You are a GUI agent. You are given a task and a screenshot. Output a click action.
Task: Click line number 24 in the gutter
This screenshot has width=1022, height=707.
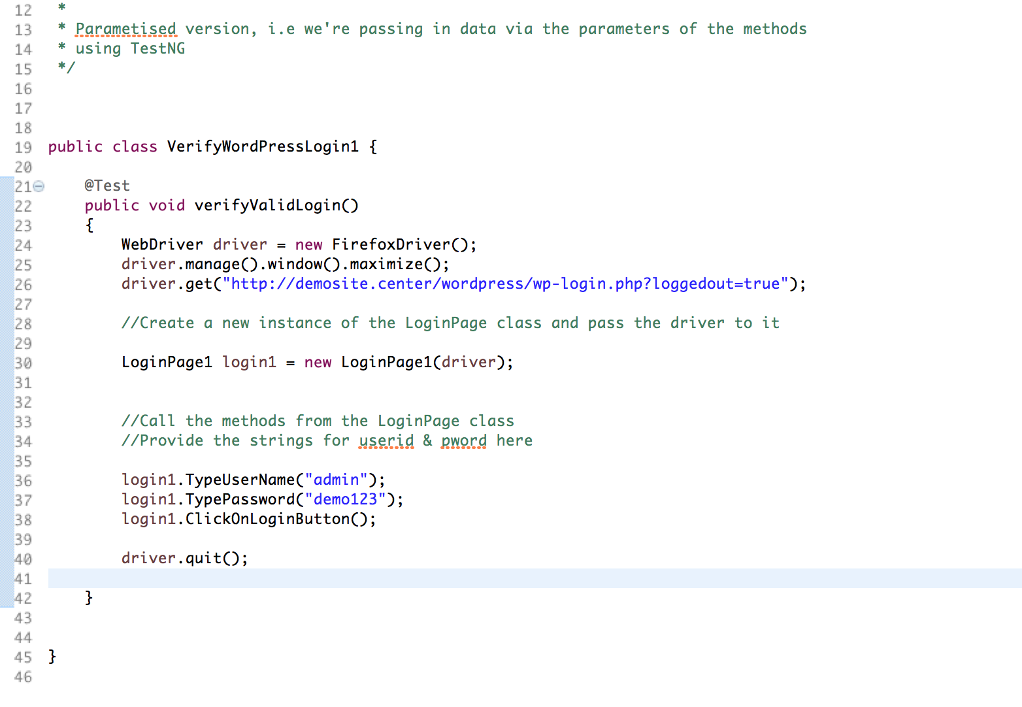(x=23, y=246)
